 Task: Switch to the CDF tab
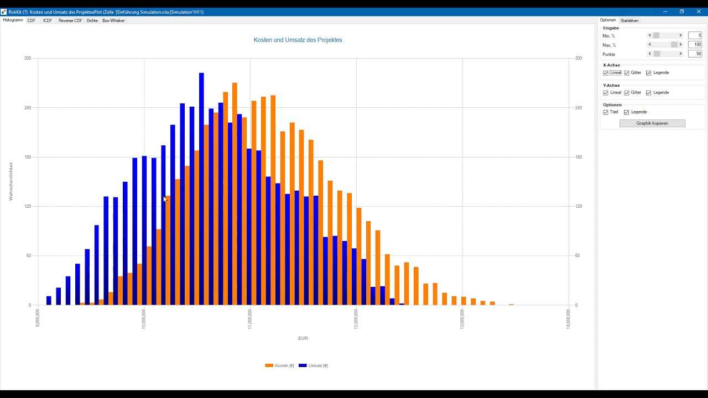pyautogui.click(x=32, y=20)
